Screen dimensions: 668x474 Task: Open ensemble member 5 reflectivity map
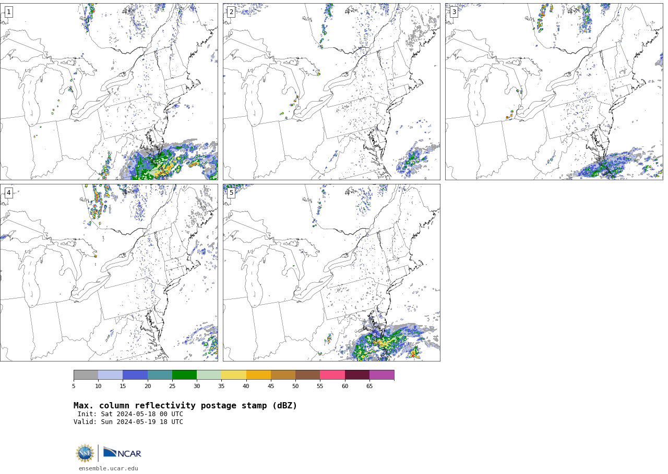coord(331,272)
